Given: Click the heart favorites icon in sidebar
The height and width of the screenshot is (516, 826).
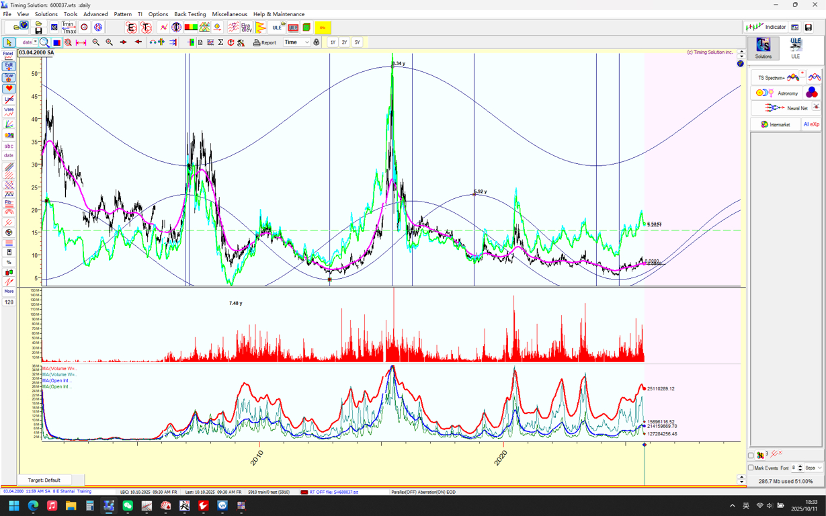Looking at the screenshot, I should 9,89.
